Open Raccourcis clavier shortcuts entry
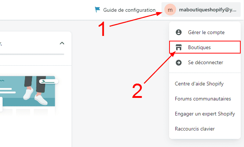 (195, 129)
